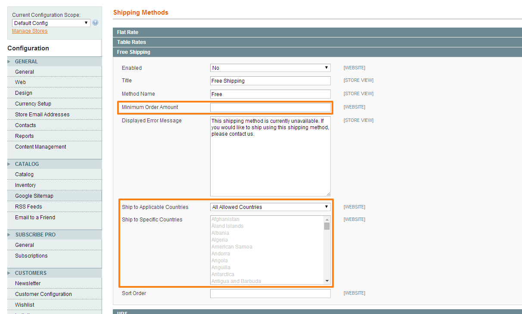Select Anguilla in countries list
522x314 pixels.
(221, 267)
